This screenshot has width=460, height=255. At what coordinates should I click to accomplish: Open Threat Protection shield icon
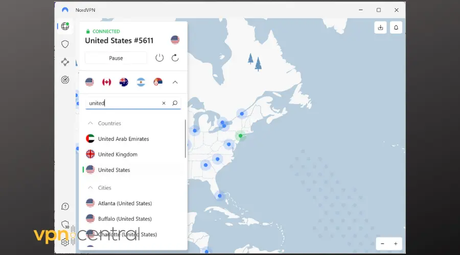(65, 44)
